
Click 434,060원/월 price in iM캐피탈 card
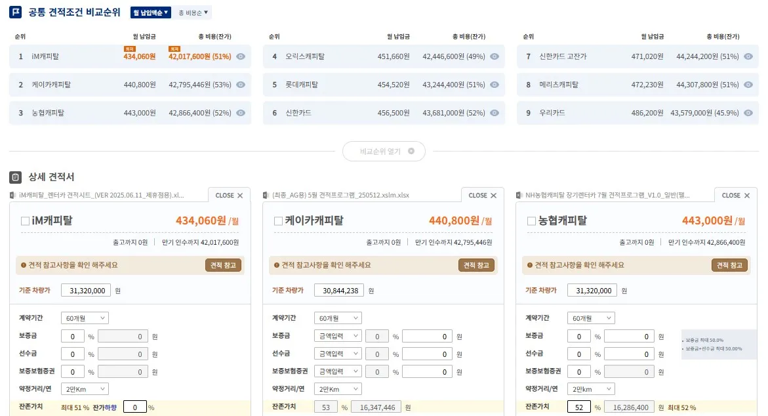tap(207, 221)
